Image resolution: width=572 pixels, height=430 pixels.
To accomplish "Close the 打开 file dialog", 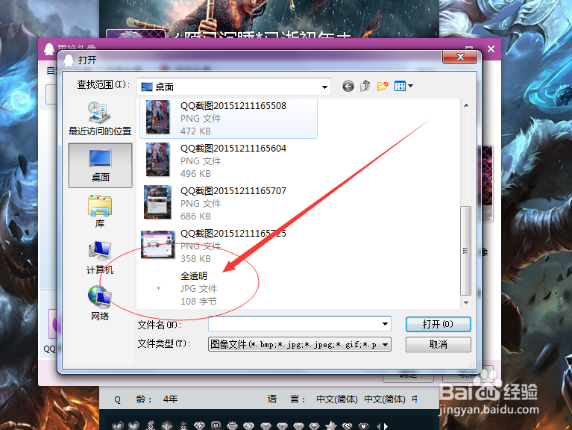I will pos(459,57).
